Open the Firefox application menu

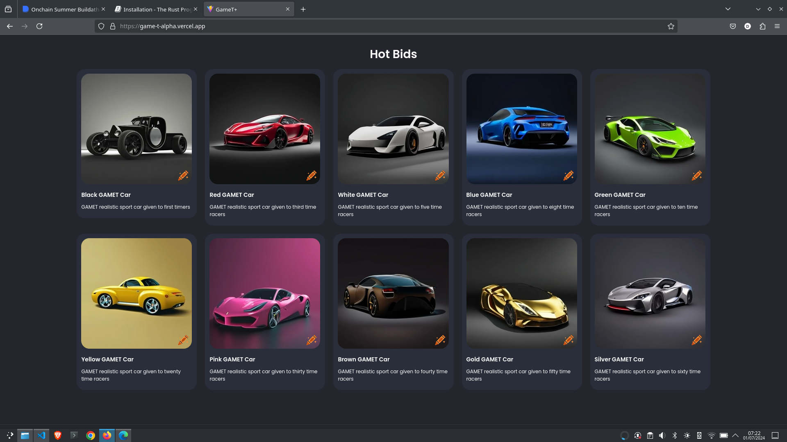(777, 26)
